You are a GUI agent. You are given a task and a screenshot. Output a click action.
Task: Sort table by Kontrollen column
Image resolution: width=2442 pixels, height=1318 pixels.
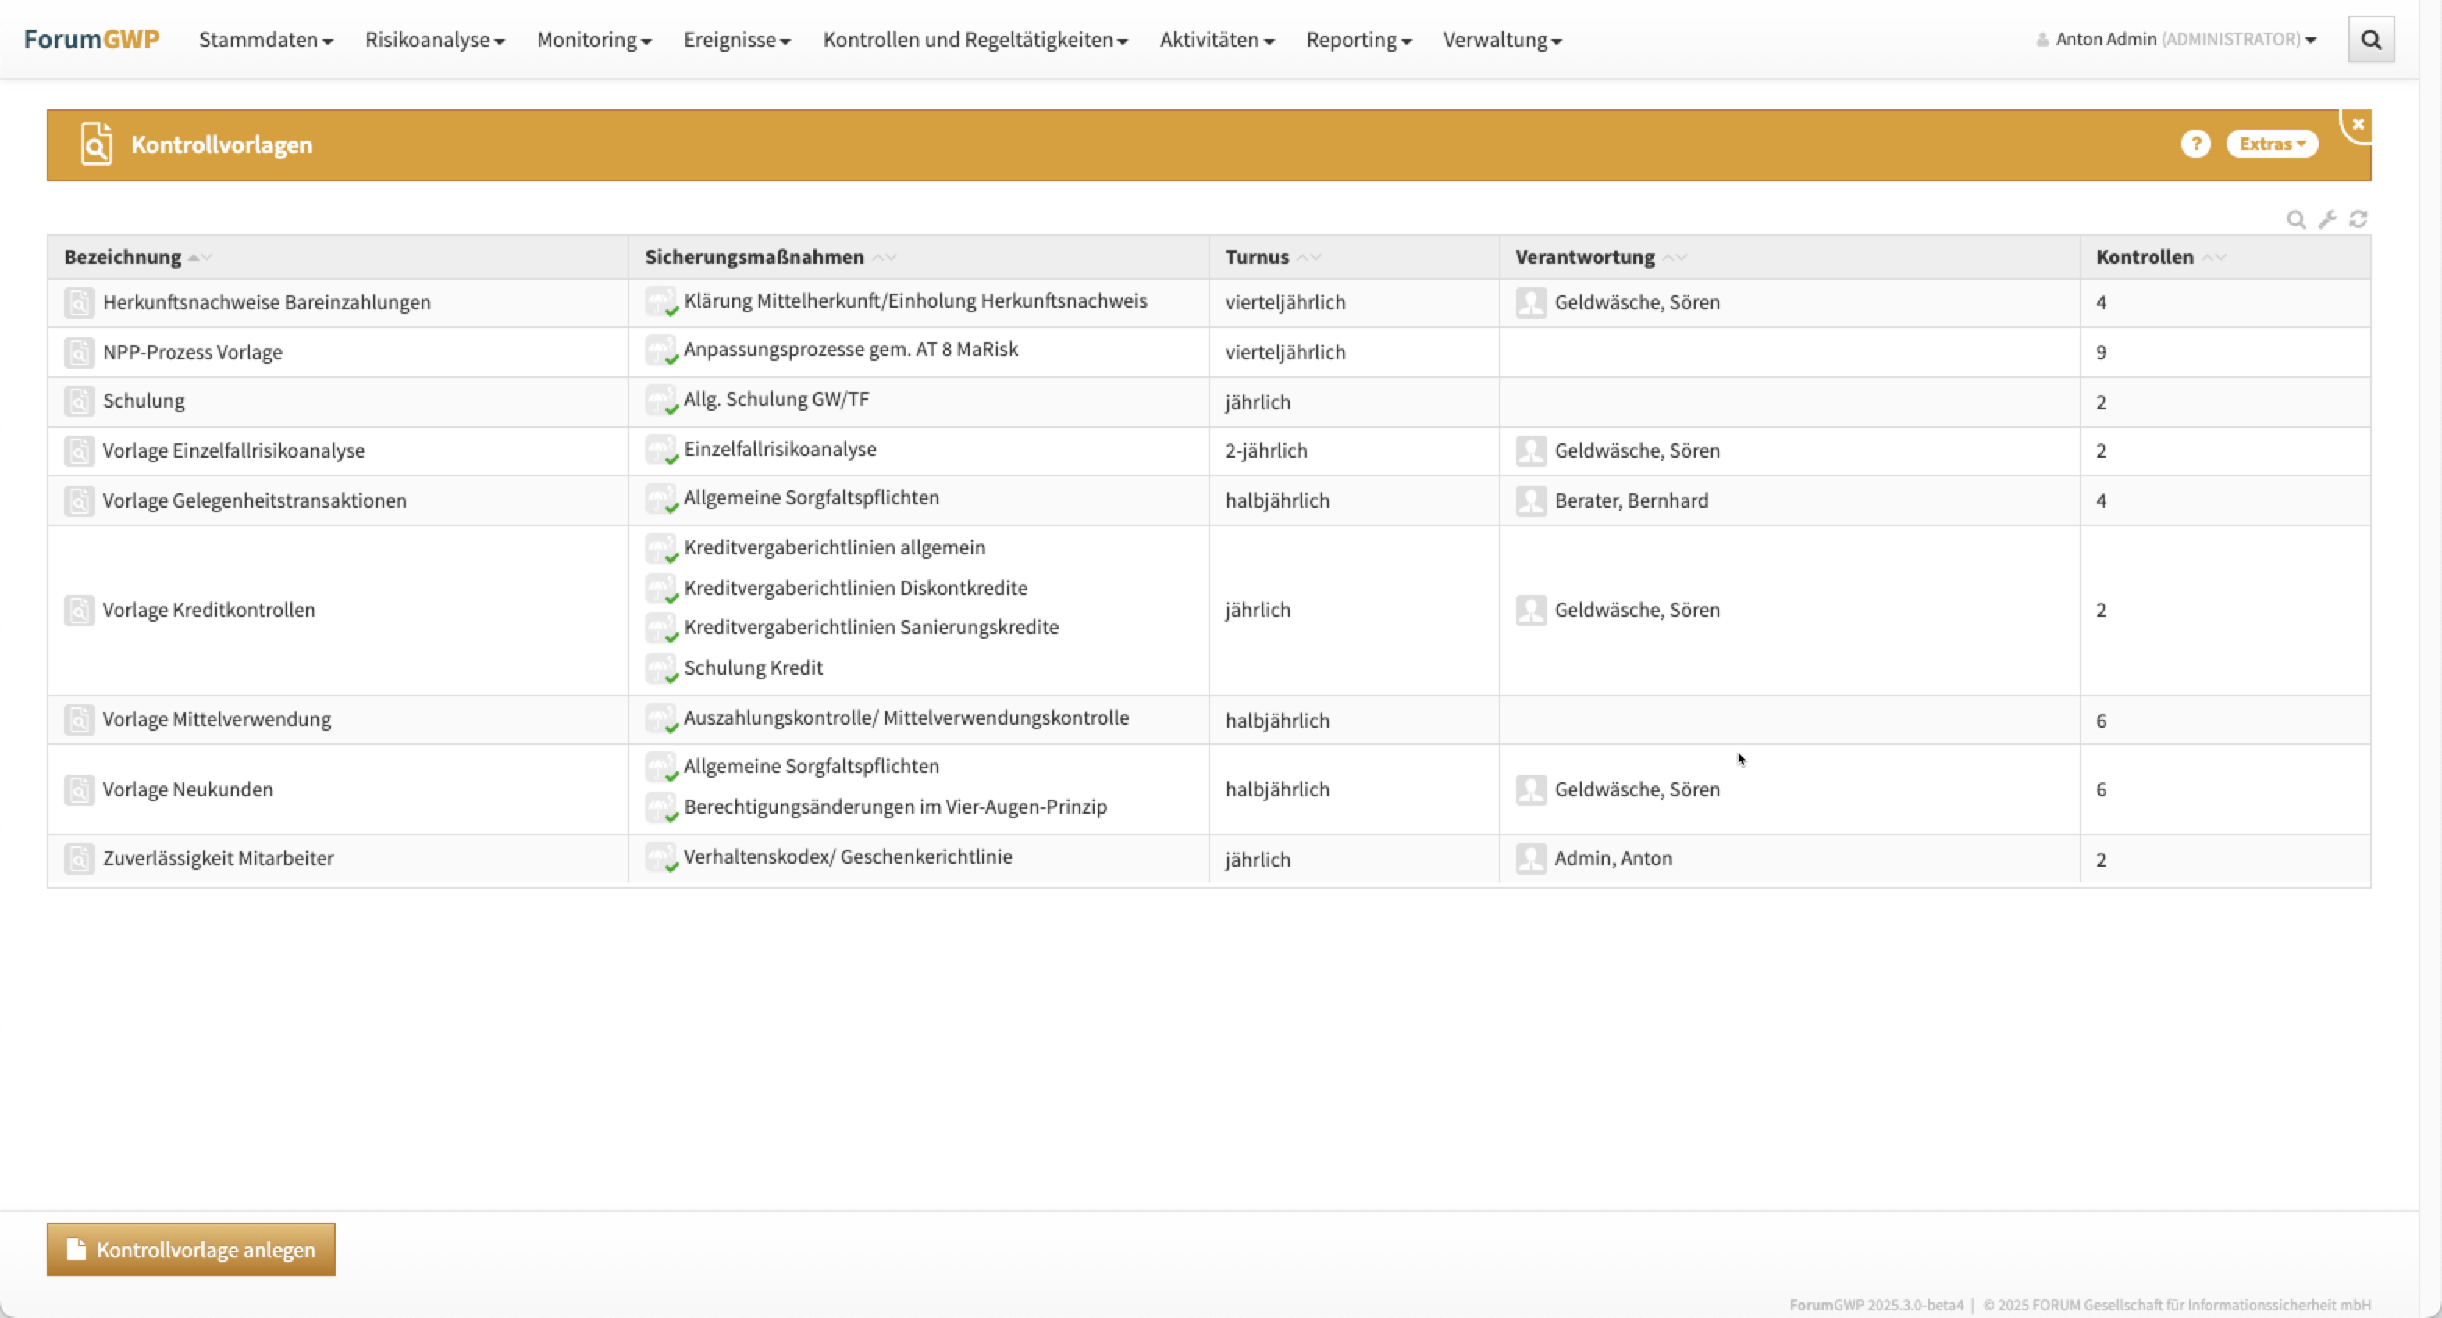tap(2145, 257)
